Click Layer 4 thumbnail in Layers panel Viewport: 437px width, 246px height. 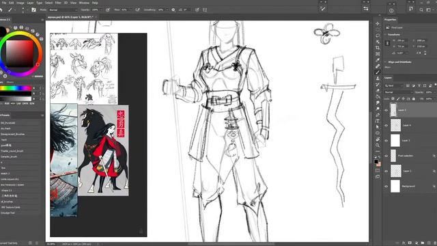coord(395,125)
